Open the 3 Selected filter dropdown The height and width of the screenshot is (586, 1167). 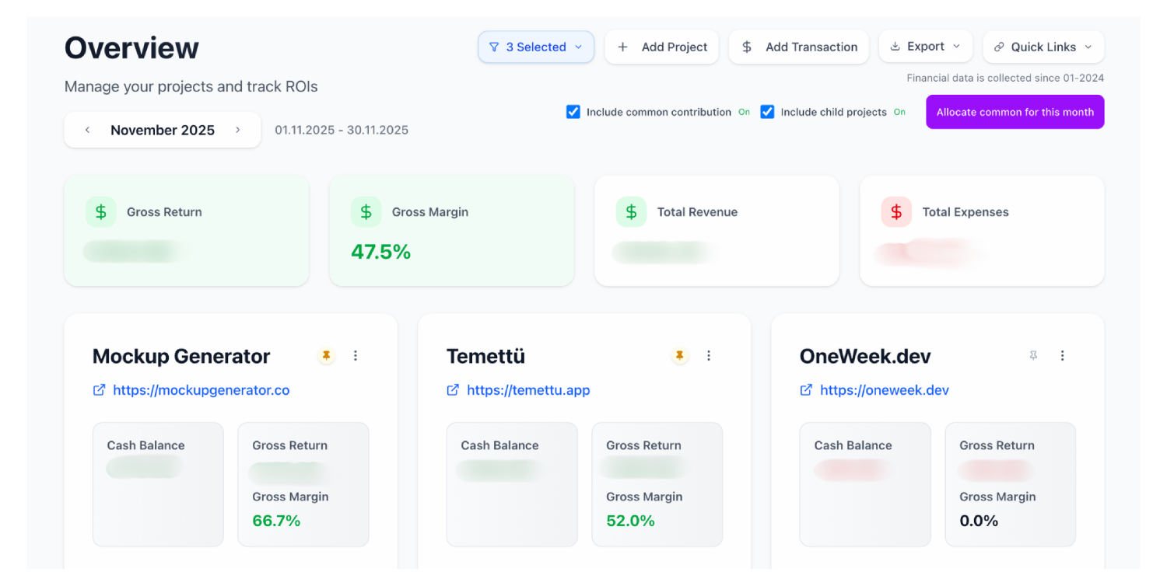click(x=536, y=47)
